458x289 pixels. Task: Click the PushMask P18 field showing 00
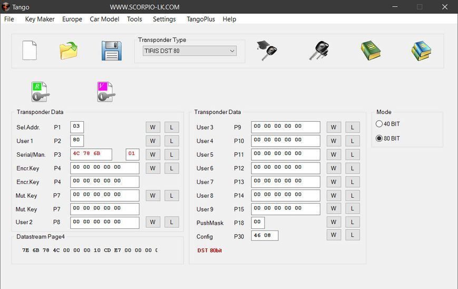pyautogui.click(x=258, y=223)
